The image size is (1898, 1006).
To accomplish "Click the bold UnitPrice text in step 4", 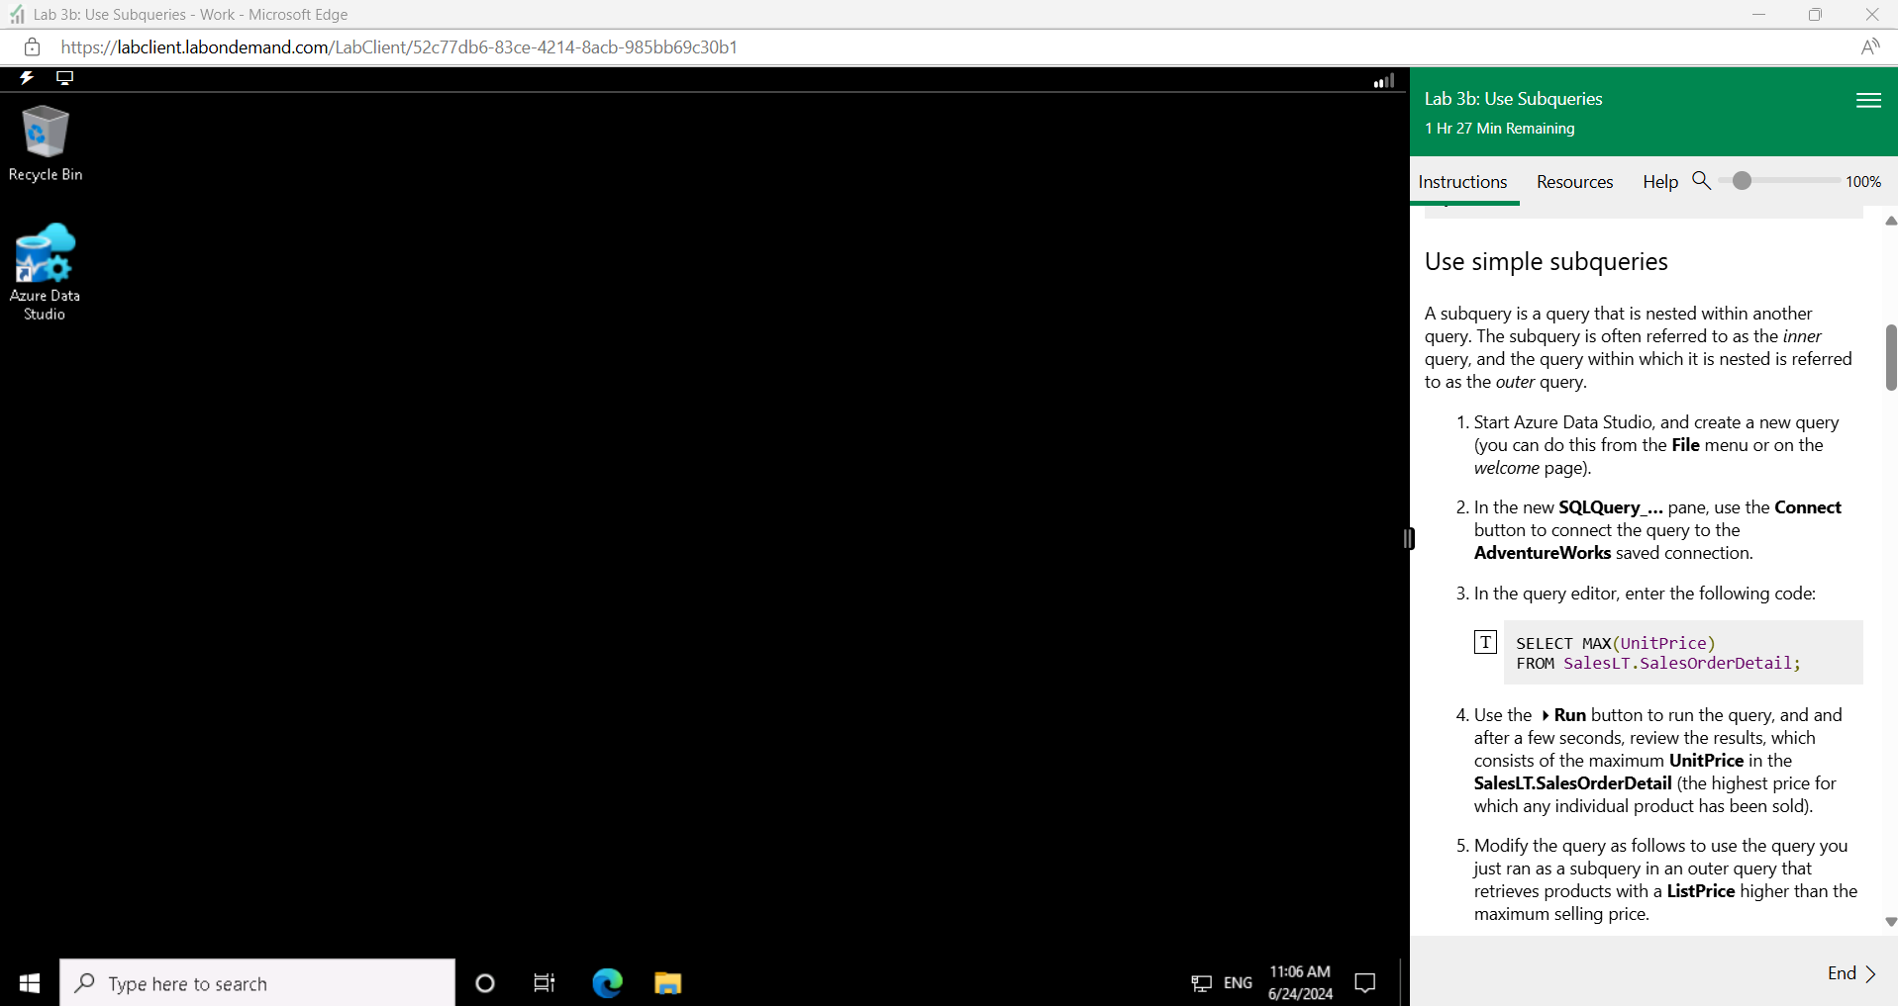I will click(x=1706, y=761).
